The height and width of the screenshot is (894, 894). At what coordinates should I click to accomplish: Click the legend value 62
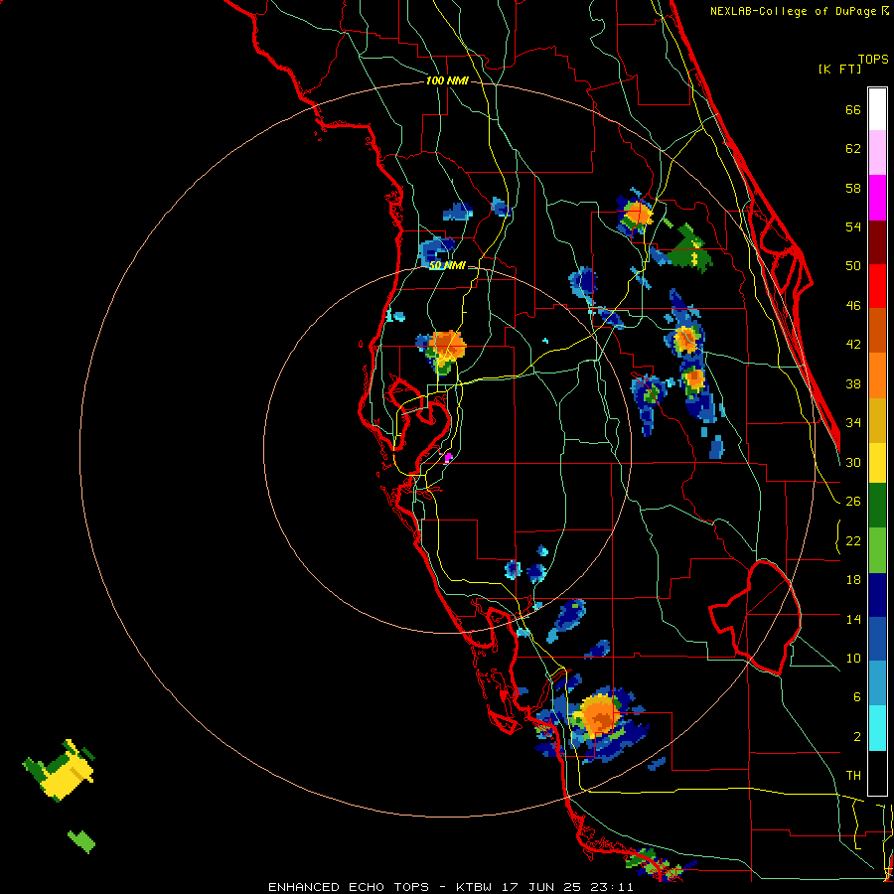pos(853,149)
